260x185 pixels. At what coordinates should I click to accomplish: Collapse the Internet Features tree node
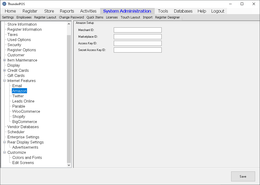pyautogui.click(x=4, y=81)
